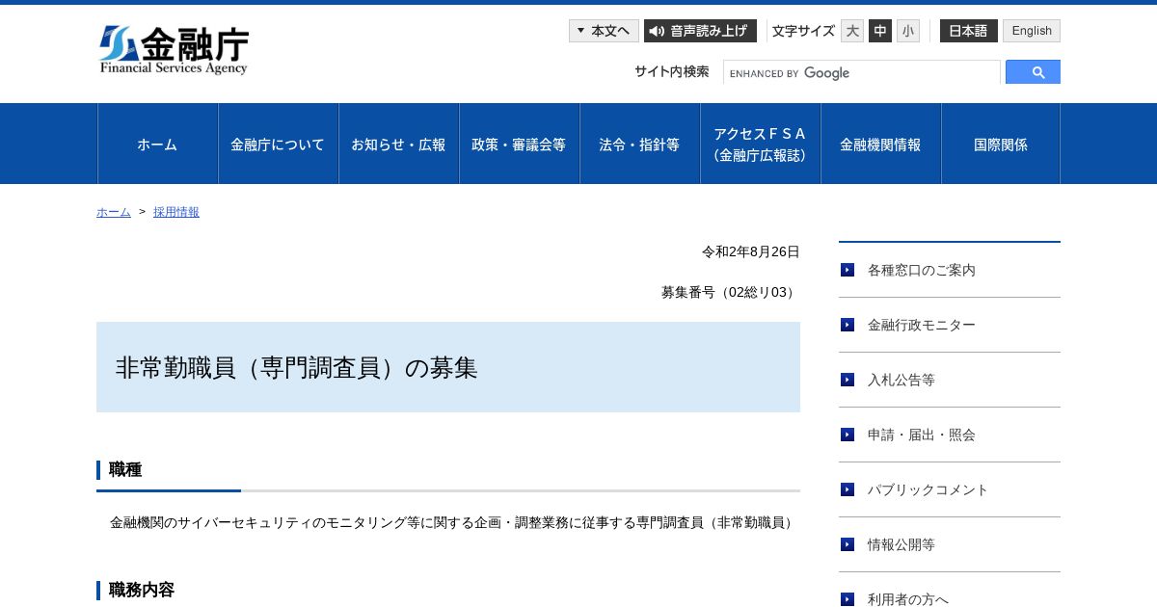Open 入札公告等 sidebar link

(x=950, y=380)
